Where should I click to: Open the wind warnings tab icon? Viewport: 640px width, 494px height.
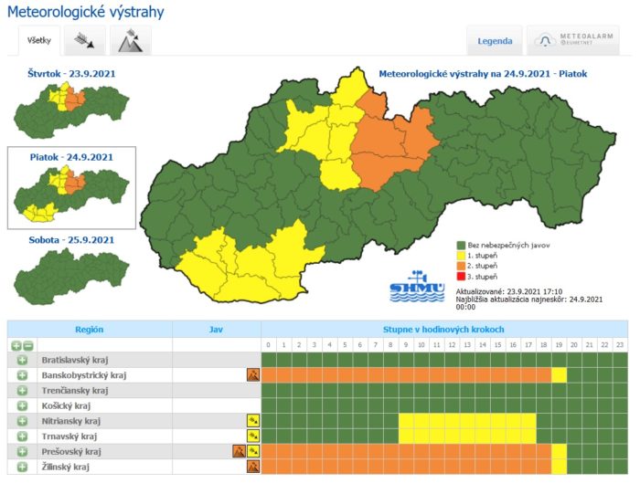tap(85, 41)
